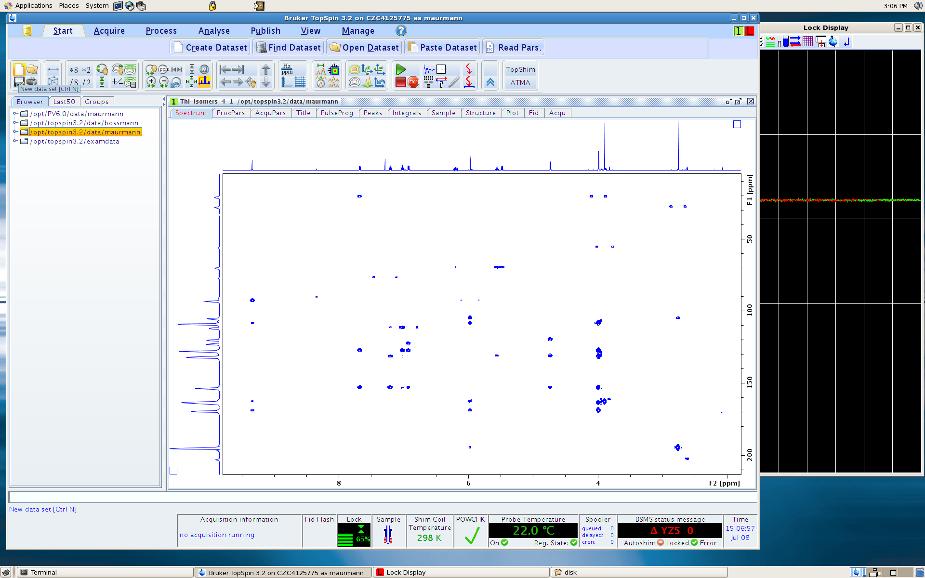Expand the /opt/topspin3.2/data/bossmann tree item
Viewport: 925px width, 578px height.
tap(14, 122)
